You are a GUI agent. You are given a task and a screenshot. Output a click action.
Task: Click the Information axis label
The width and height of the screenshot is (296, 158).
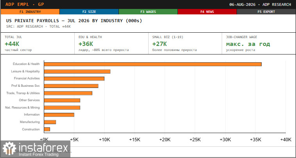pyautogui.click(x=32, y=114)
